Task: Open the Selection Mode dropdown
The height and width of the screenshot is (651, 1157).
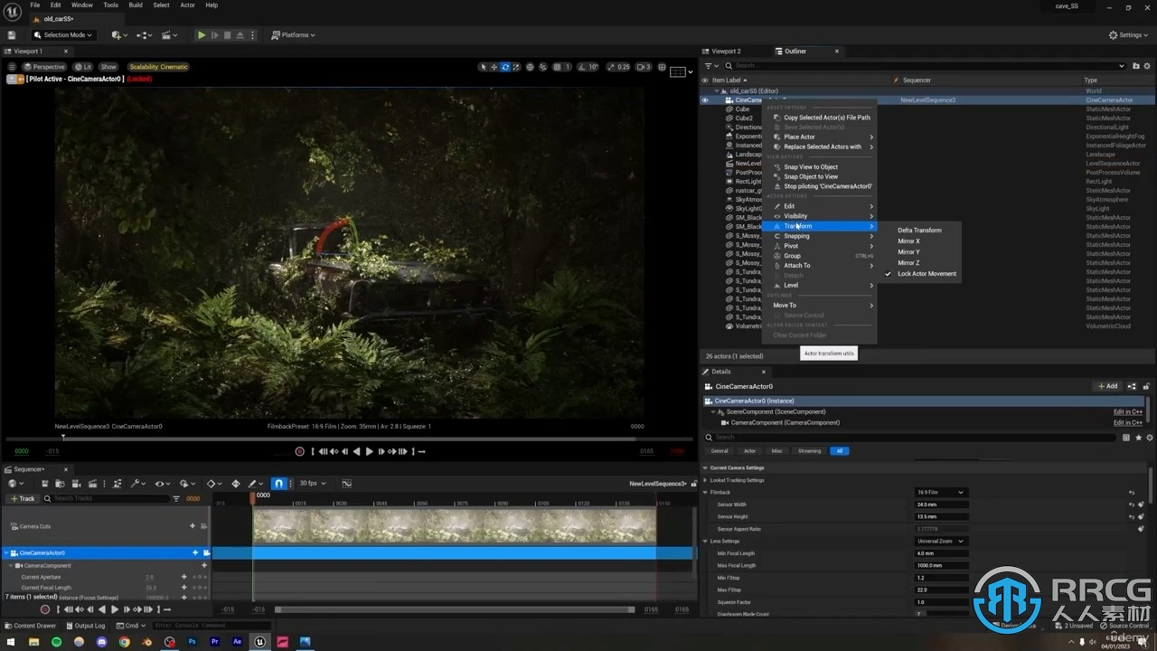Action: click(63, 35)
